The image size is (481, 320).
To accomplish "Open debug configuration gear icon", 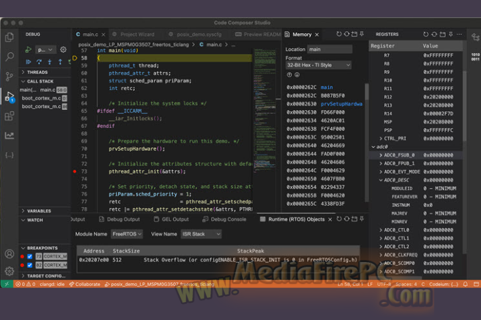I will click(63, 49).
